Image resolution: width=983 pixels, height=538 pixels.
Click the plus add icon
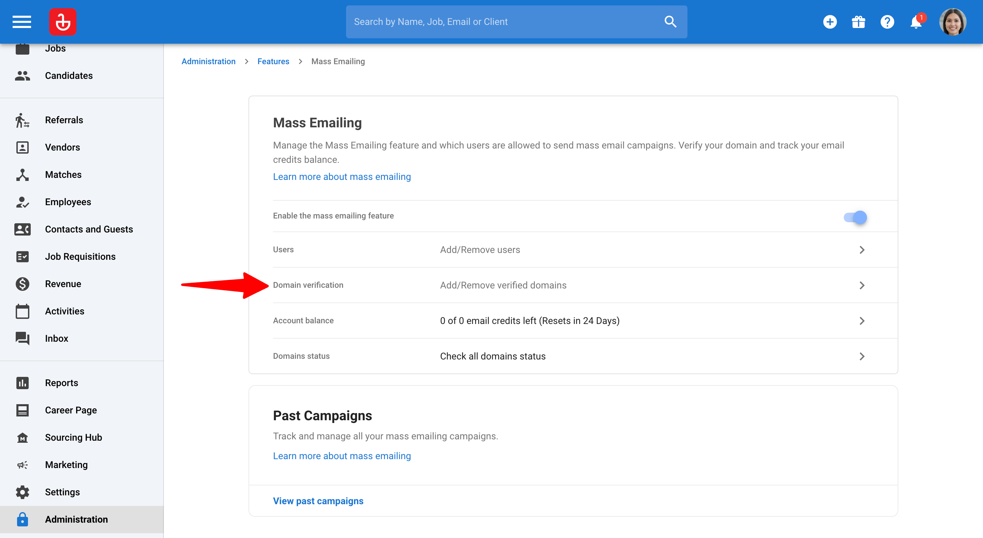(x=830, y=22)
